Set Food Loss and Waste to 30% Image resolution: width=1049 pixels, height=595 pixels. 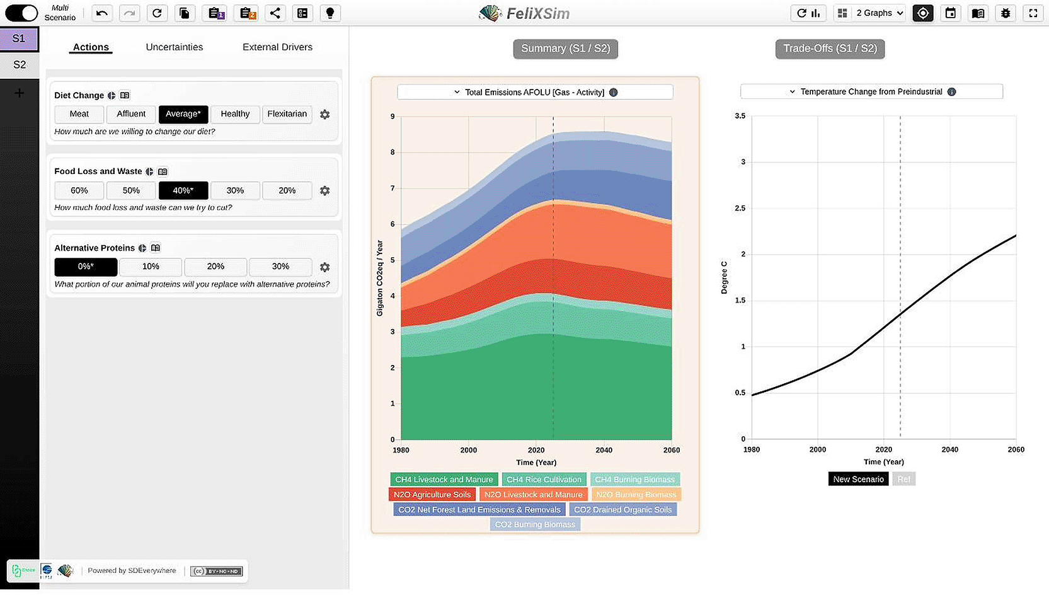coord(235,190)
